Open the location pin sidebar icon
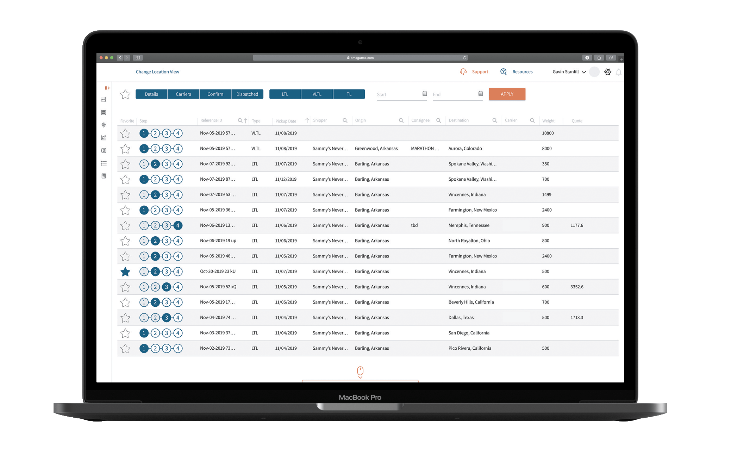This screenshot has height=449, width=737. click(x=104, y=125)
